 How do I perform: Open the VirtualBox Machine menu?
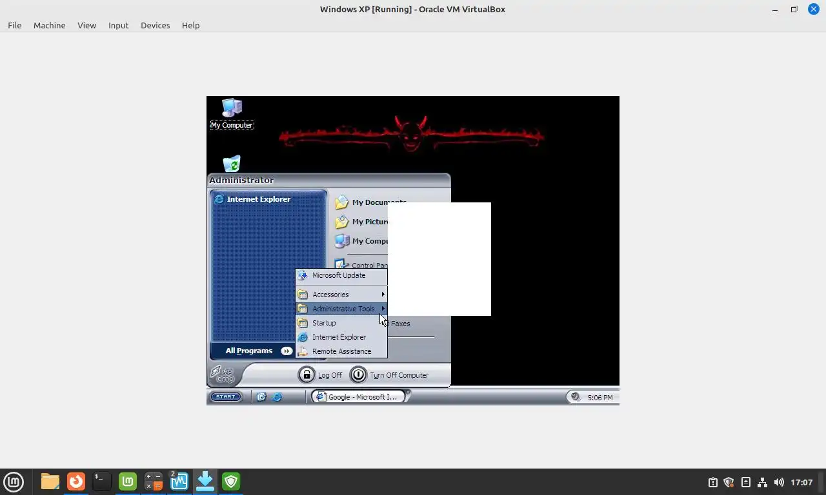click(49, 25)
